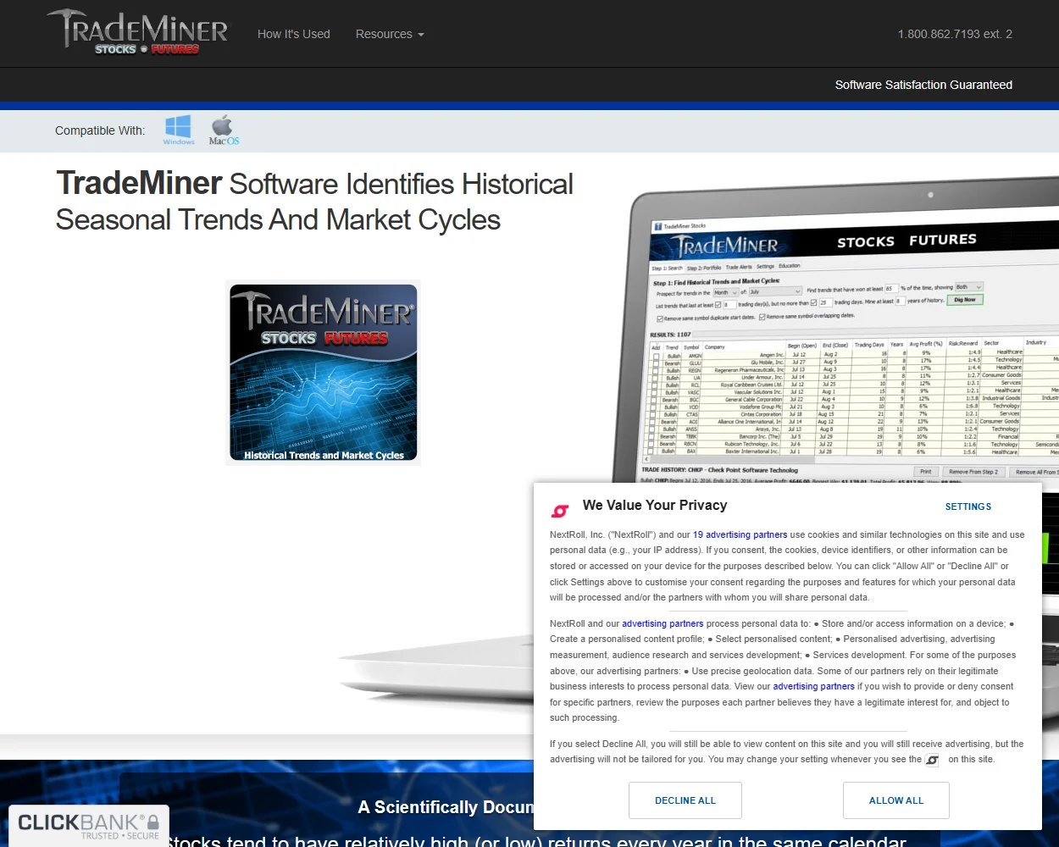
Task: Click phone number 1.800.862.7193 ext. 2
Action: click(x=955, y=34)
